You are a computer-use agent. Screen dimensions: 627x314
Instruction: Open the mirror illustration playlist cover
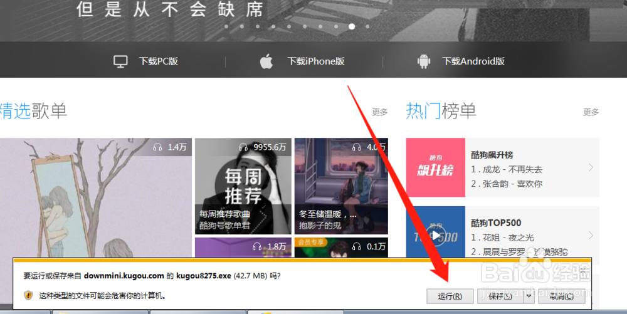pyautogui.click(x=96, y=198)
